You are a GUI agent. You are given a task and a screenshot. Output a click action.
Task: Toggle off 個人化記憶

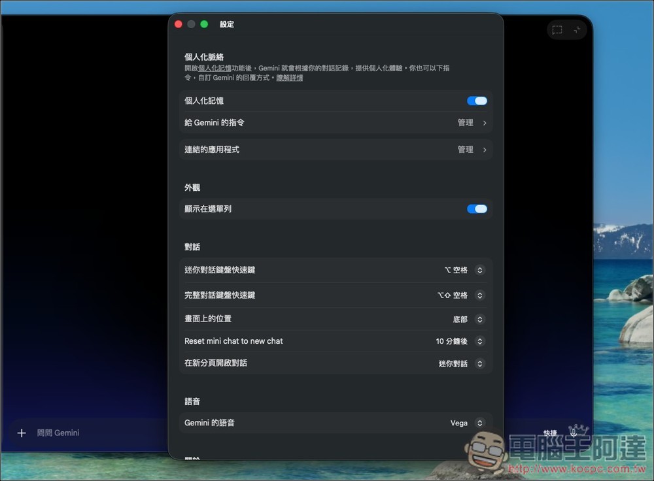click(477, 101)
